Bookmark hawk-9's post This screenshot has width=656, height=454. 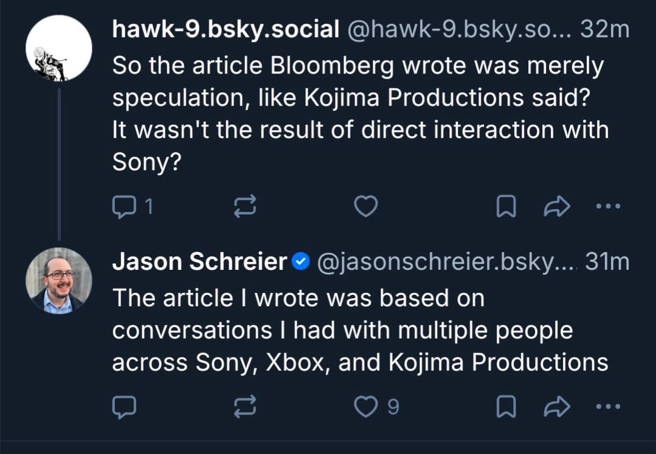coord(506,206)
